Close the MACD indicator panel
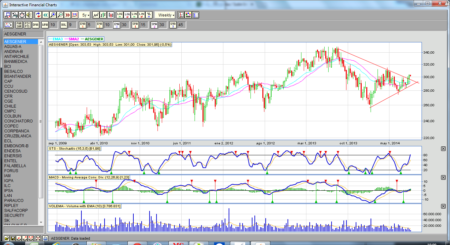Screen dimensions: 450x245 [443, 178]
